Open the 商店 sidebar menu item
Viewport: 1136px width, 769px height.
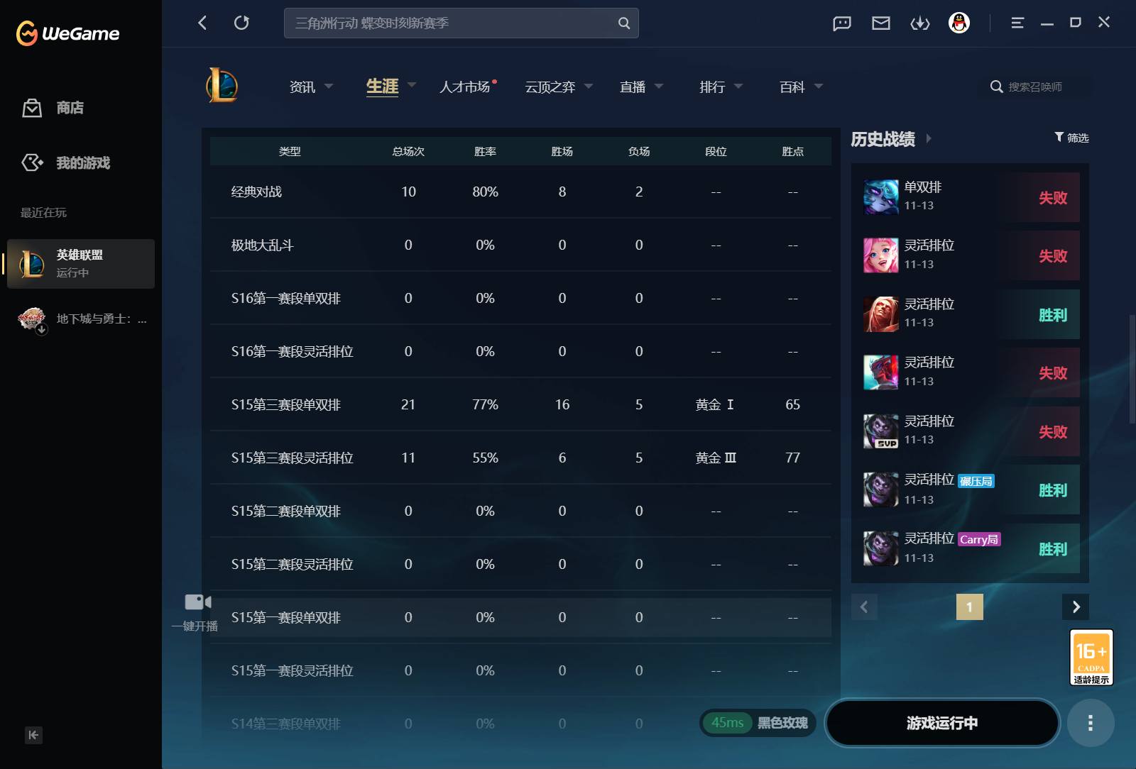(x=70, y=108)
